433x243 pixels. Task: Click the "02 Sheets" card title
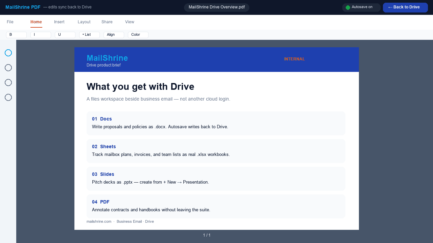click(104, 147)
